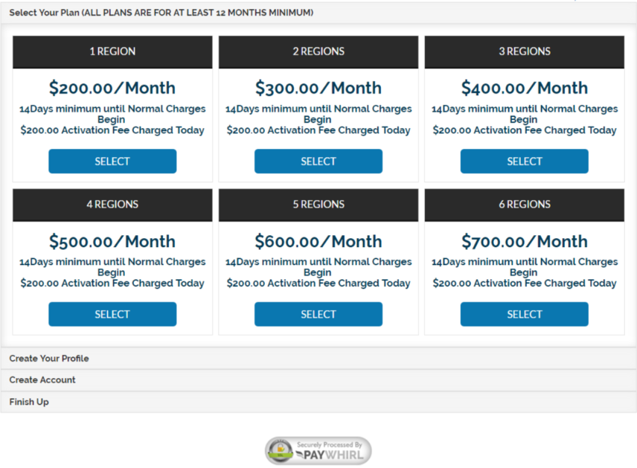Choose the 2 Regions plan SELECT button
This screenshot has height=468, width=637.
(x=318, y=161)
